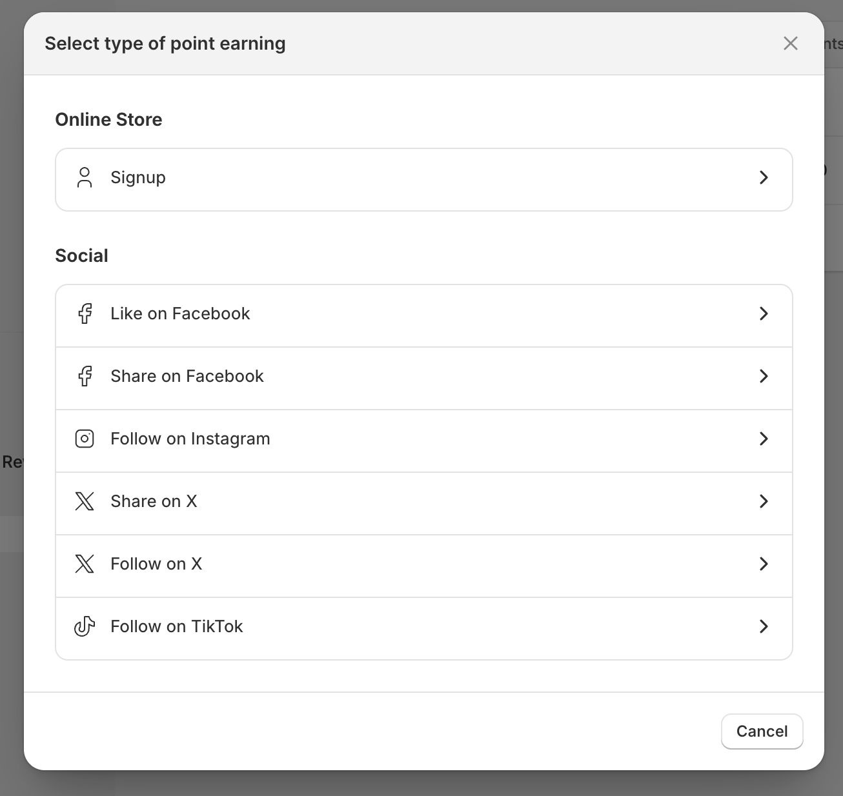843x796 pixels.
Task: Click the TikTok logo icon
Action: [85, 626]
